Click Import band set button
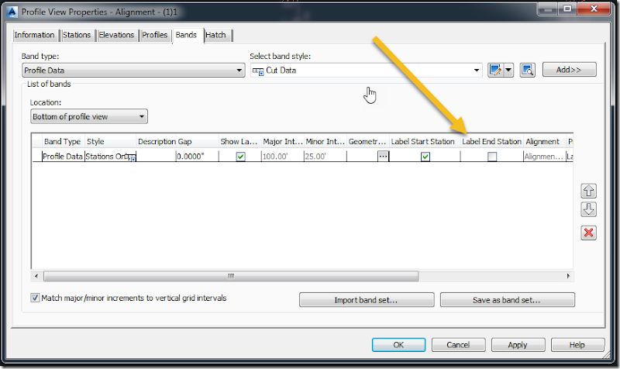 366,300
